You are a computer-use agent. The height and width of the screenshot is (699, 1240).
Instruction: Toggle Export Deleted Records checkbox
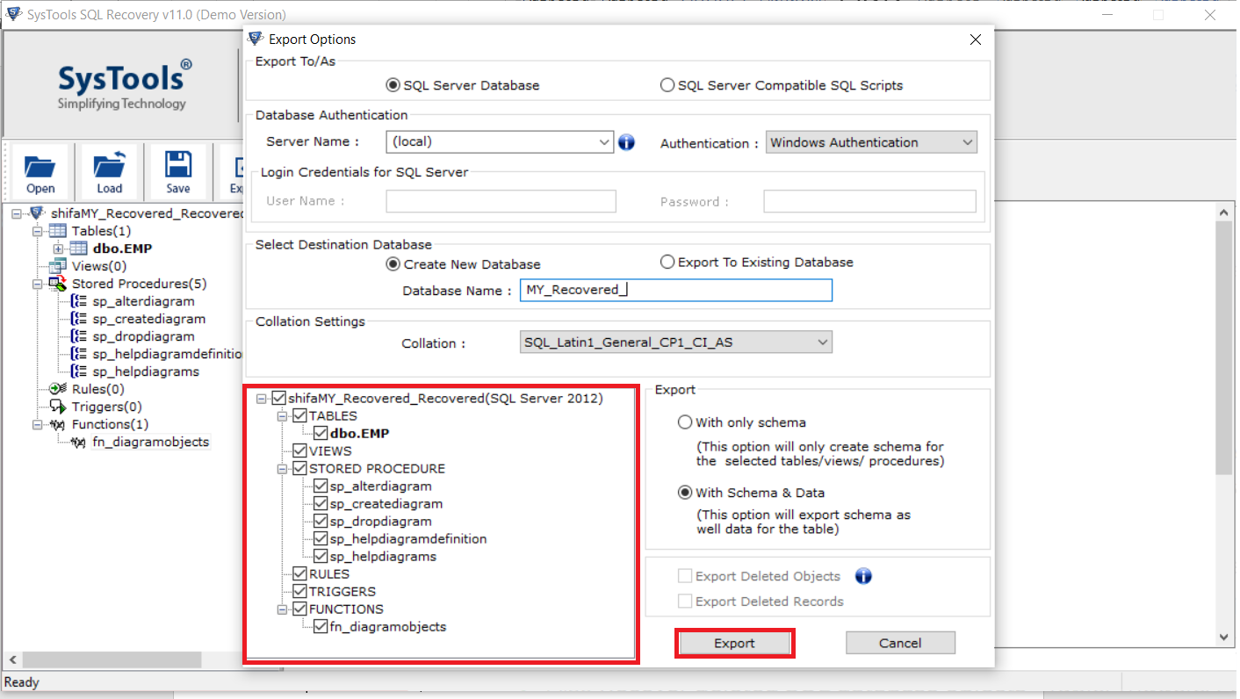[x=685, y=602]
